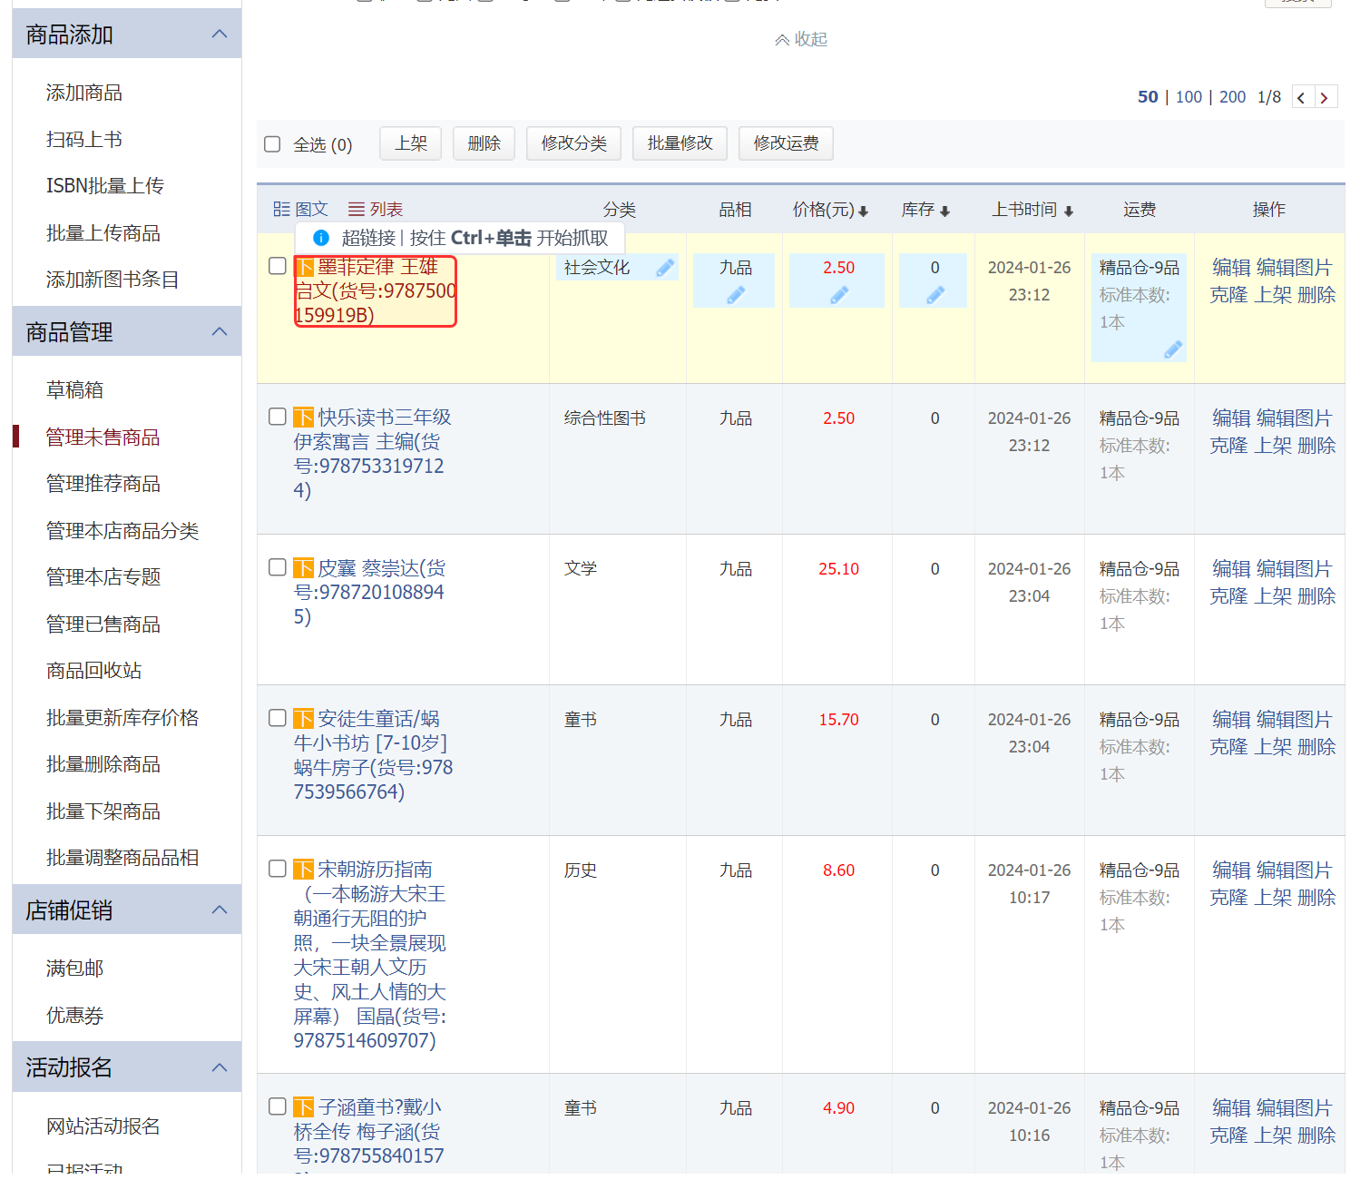Sort list by 价格(元) column
This screenshot has height=1180, width=1360.
coord(829,210)
